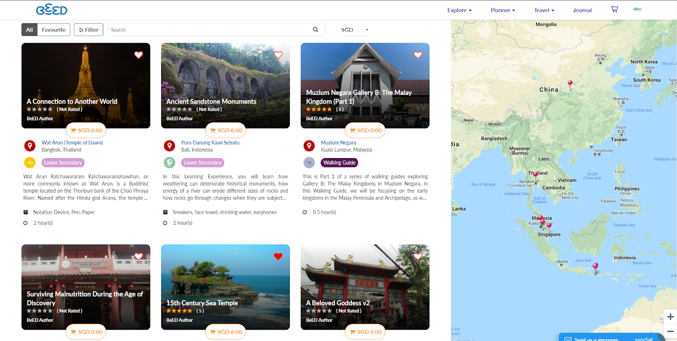The height and width of the screenshot is (341, 677).
Task: Favourite A Connection to Another World
Action: 138,55
